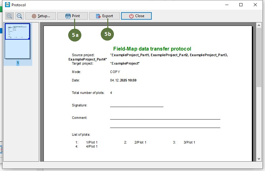Print the protocol with the Print button
Viewport: 265px width, 171px height.
(72, 16)
